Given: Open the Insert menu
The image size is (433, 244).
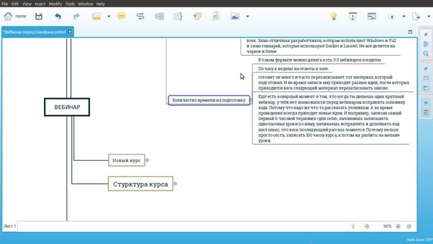Looking at the screenshot, I should coord(40,3).
